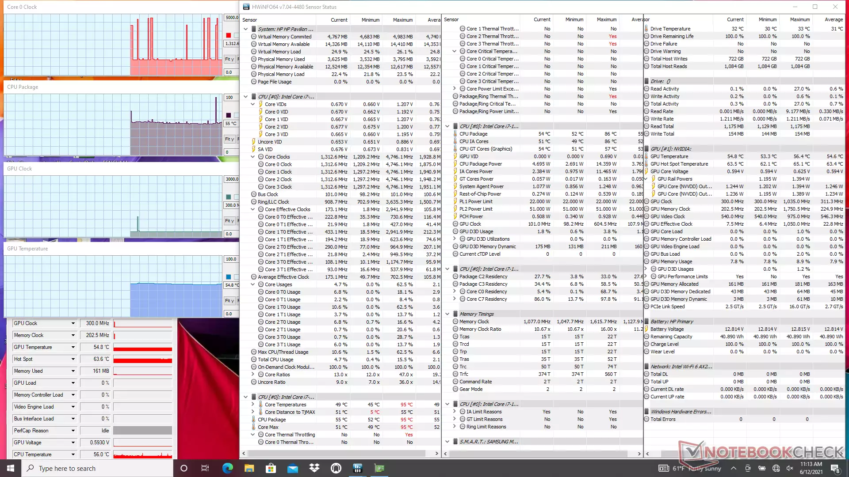Open the Mail app in the taskbar
The width and height of the screenshot is (849, 477).
(x=293, y=468)
